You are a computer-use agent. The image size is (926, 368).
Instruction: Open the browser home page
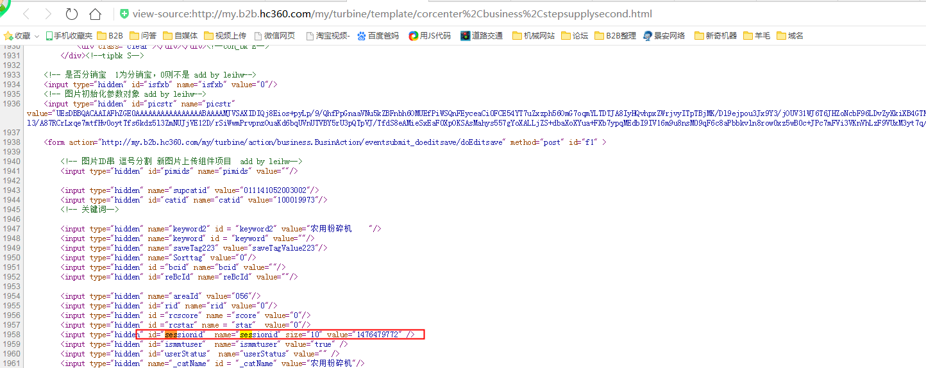click(95, 14)
